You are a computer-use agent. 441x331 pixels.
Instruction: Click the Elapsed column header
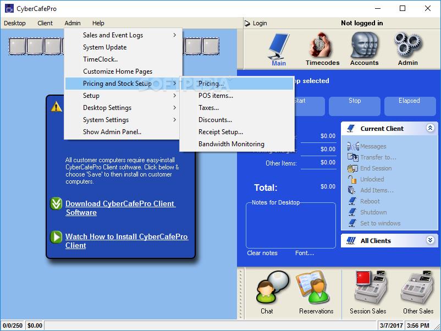(x=410, y=106)
